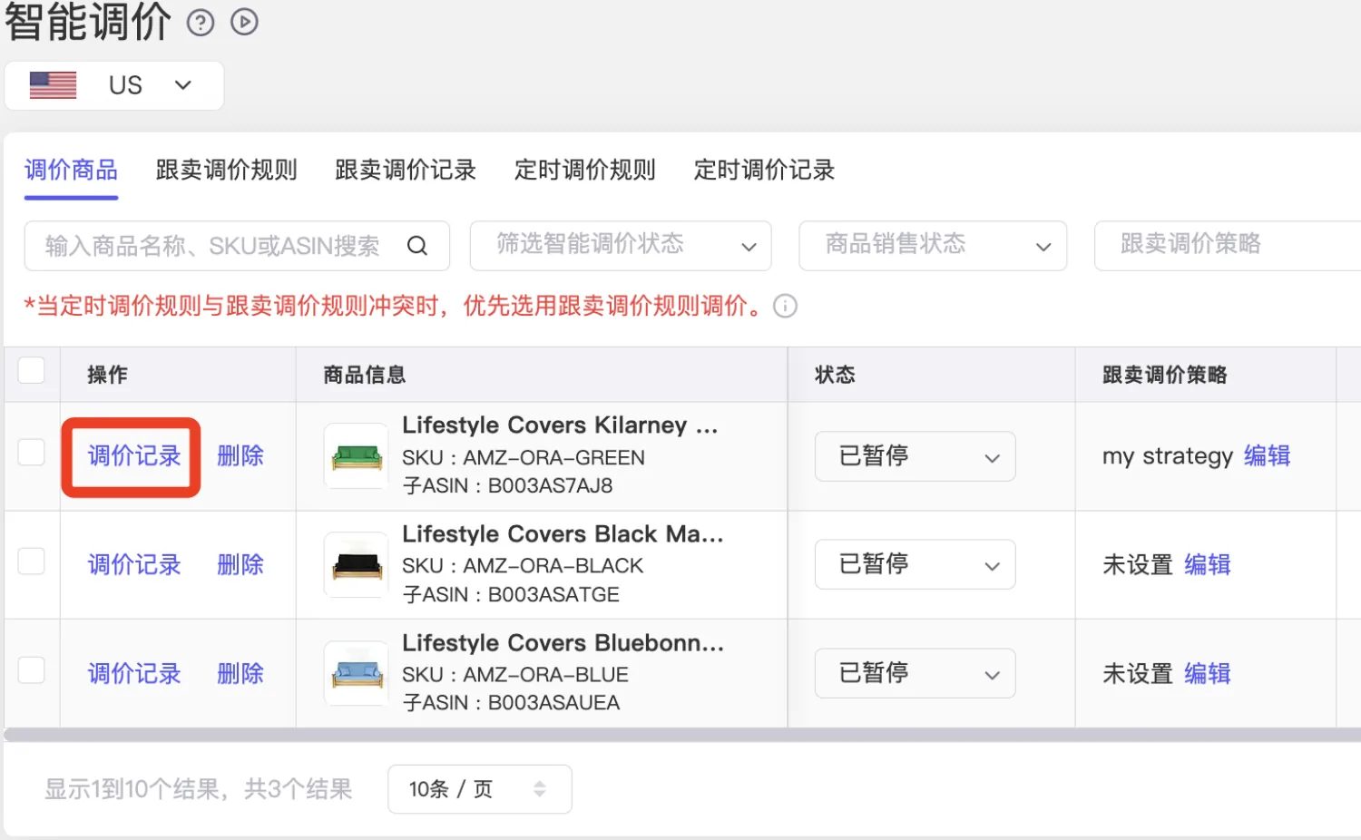Click the green sofa product thumbnail

(x=357, y=456)
